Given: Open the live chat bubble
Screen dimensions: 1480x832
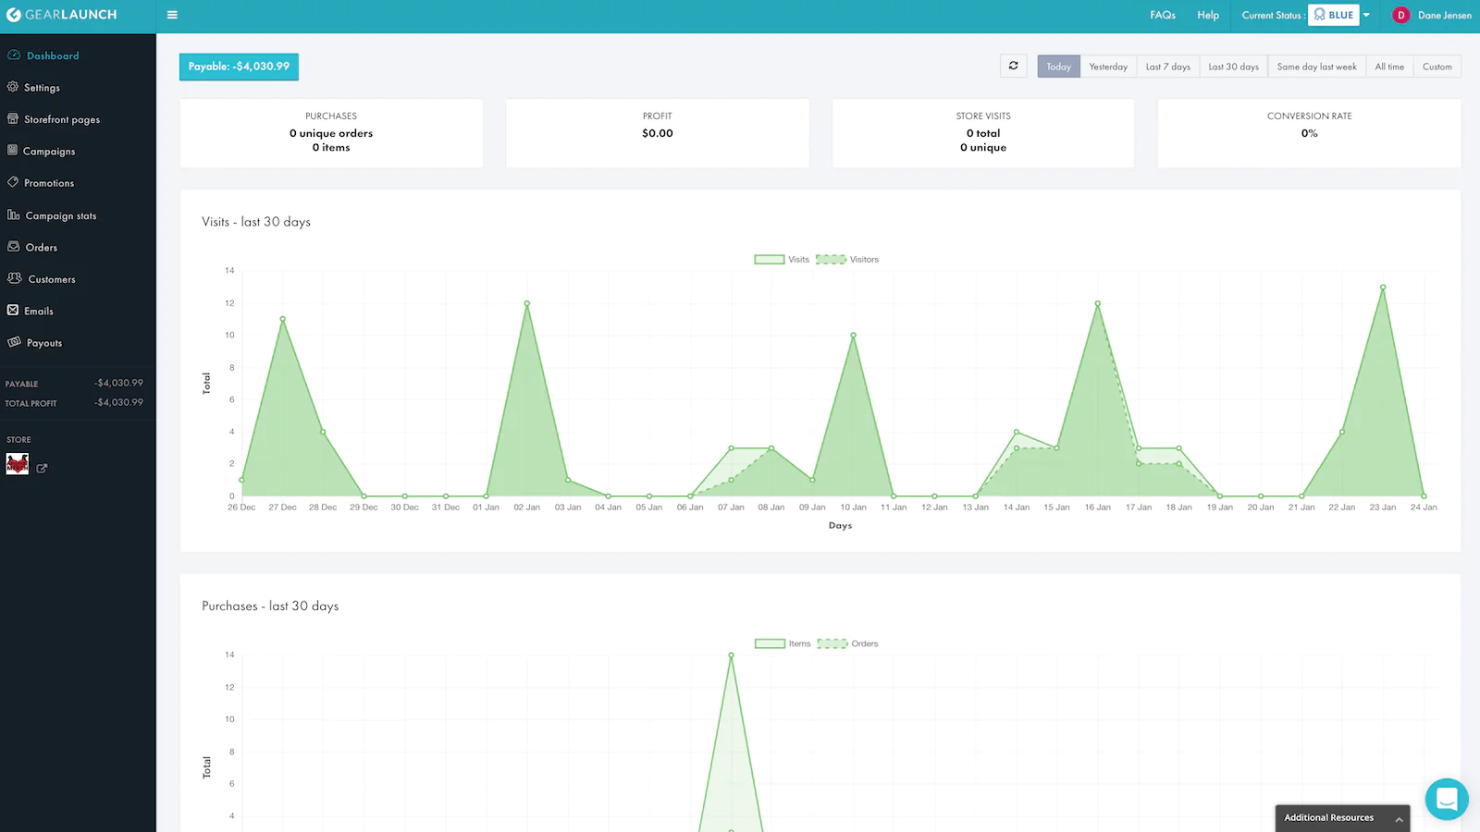Looking at the screenshot, I should click(1447, 800).
